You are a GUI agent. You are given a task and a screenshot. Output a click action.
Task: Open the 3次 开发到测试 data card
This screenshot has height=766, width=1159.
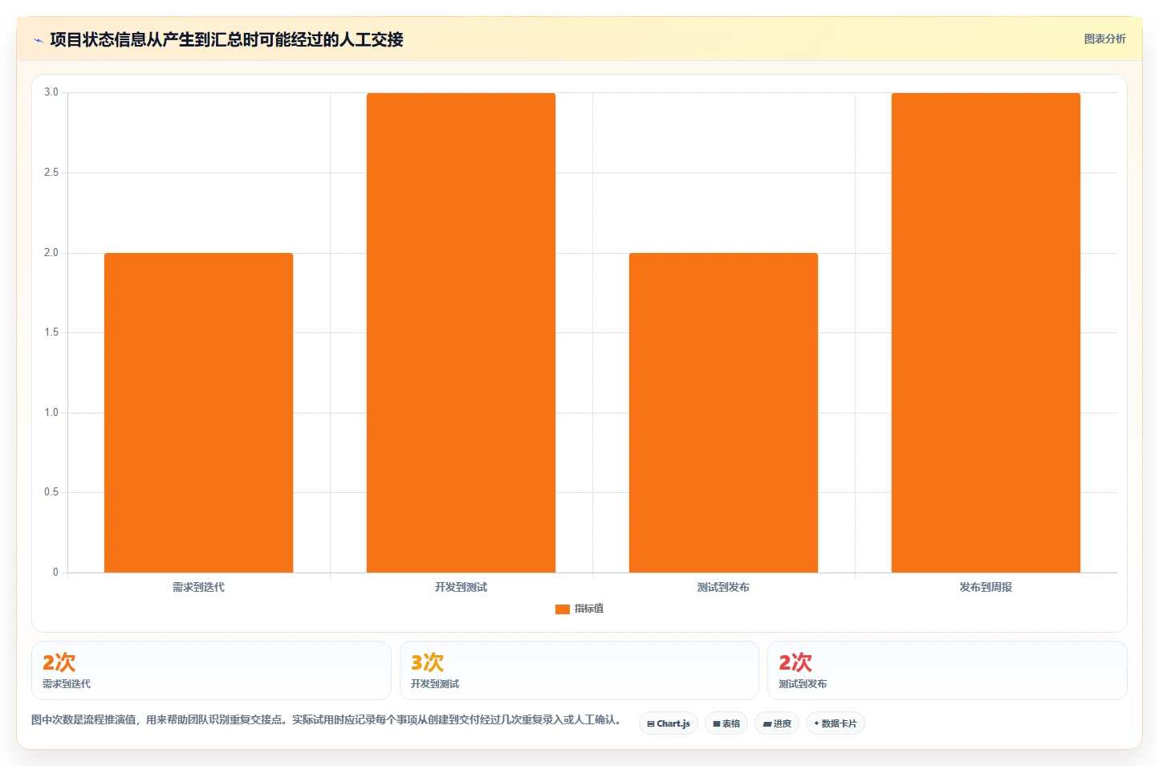579,670
